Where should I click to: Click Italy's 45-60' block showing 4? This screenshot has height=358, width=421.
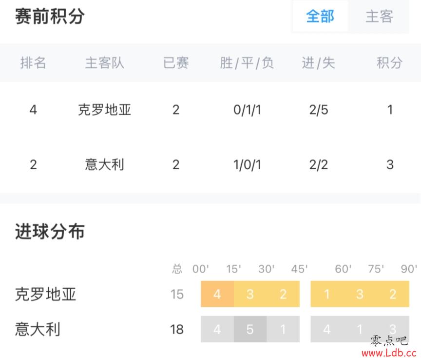pos(327,329)
